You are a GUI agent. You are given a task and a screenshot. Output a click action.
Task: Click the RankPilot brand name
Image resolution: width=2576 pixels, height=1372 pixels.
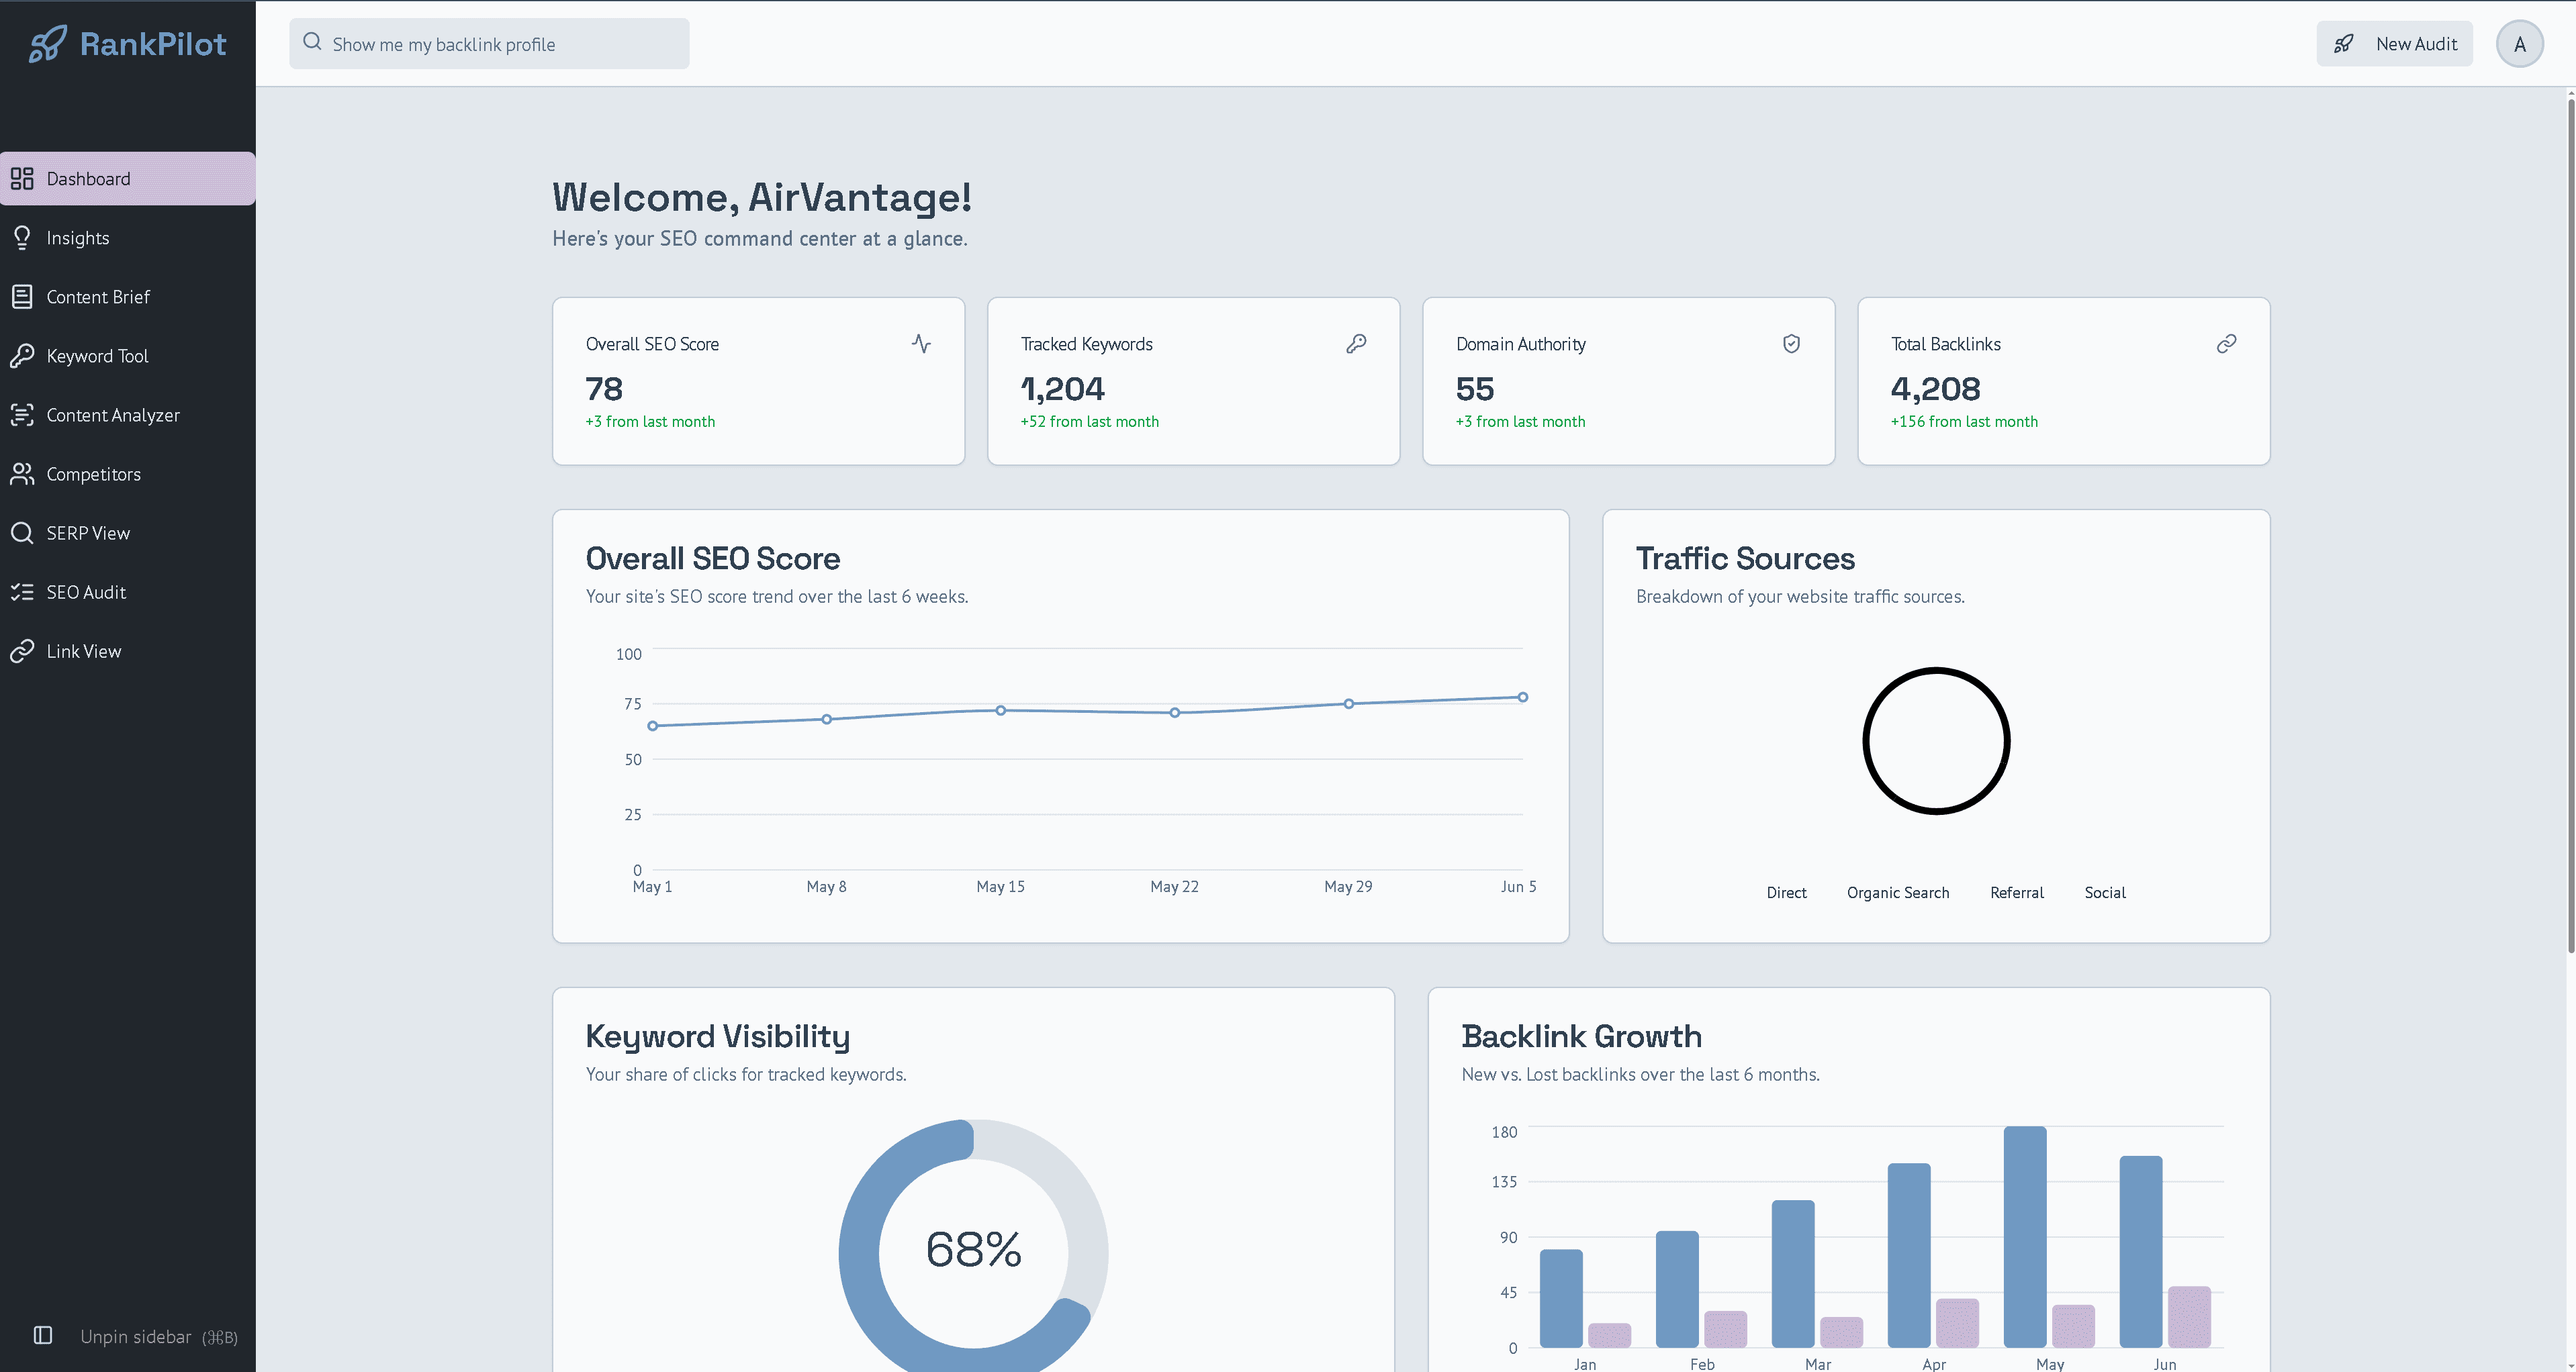pyautogui.click(x=153, y=44)
